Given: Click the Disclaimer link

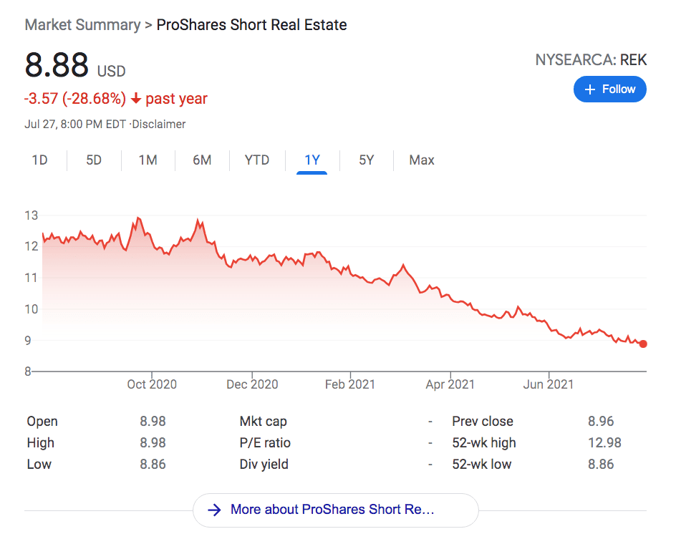Looking at the screenshot, I should (158, 124).
